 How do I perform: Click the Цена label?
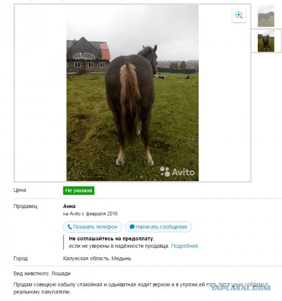tap(20, 190)
